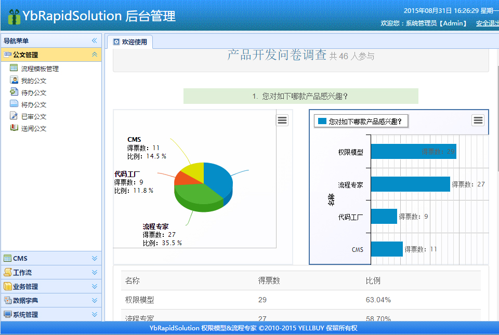Click the 流程专家 bar in chart
Viewport: 499px width, 335px height.
coord(410,184)
